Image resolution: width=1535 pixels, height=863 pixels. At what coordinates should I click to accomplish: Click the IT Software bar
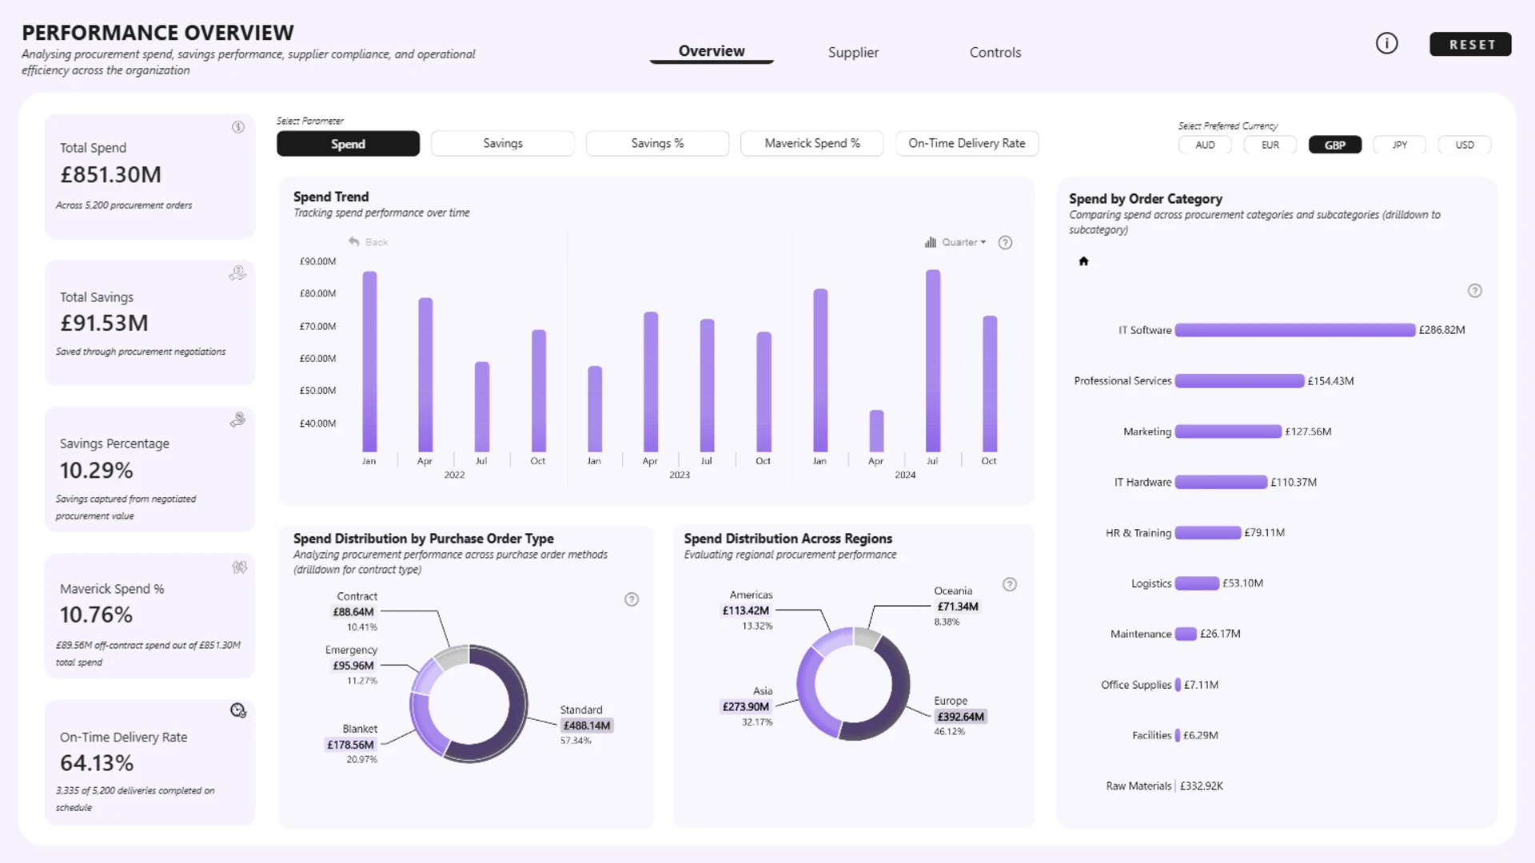coord(1295,330)
